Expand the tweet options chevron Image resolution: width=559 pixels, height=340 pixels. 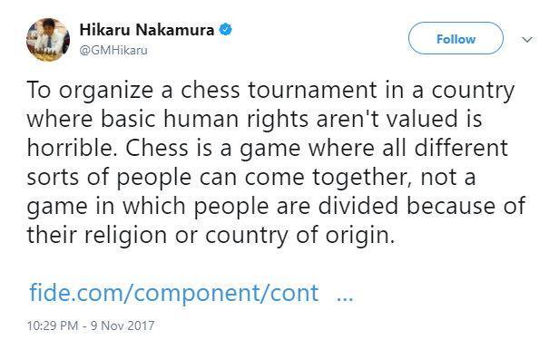pyautogui.click(x=527, y=39)
